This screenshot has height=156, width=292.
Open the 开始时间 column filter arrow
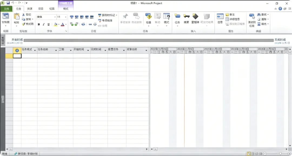coord(88,50)
